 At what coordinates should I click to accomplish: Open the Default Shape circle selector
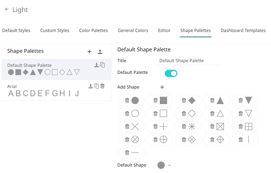(x=161, y=165)
